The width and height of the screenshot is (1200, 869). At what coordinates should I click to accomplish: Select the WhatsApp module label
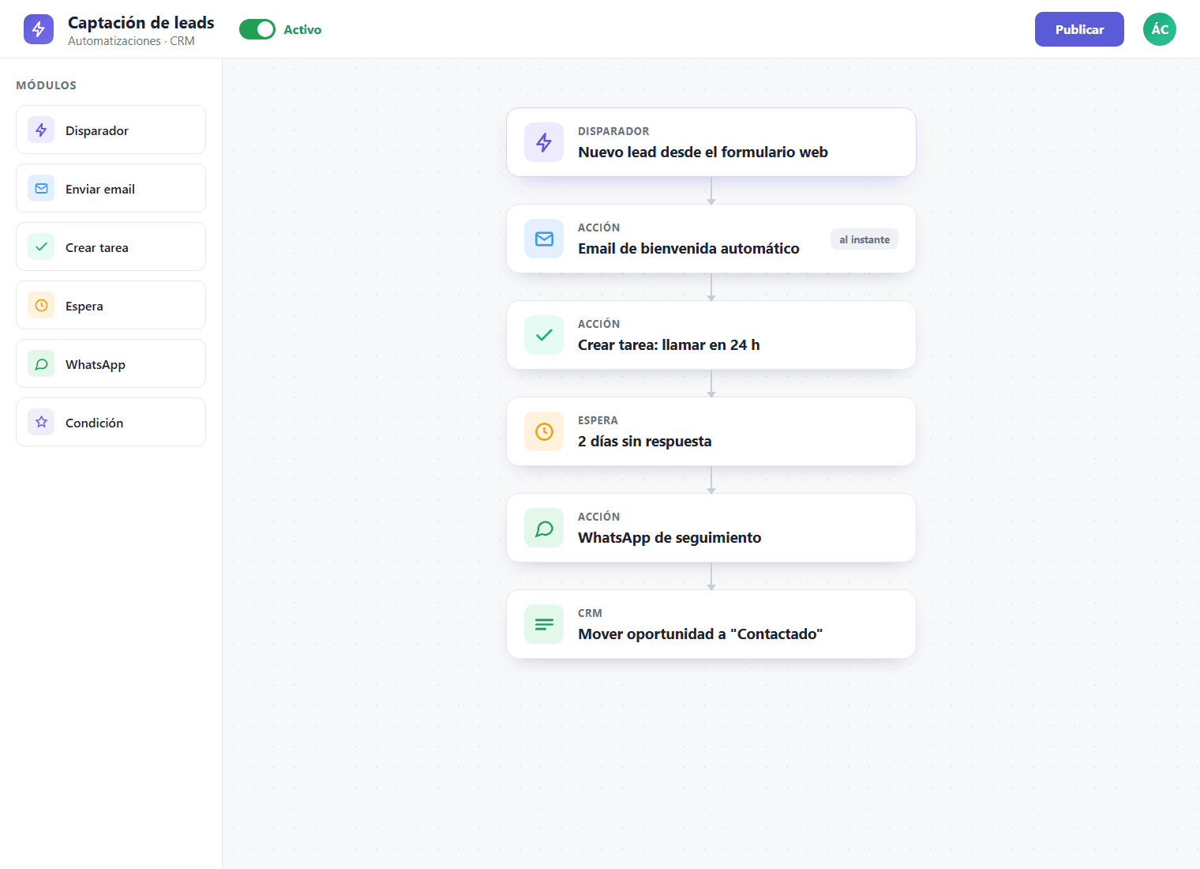(x=96, y=365)
